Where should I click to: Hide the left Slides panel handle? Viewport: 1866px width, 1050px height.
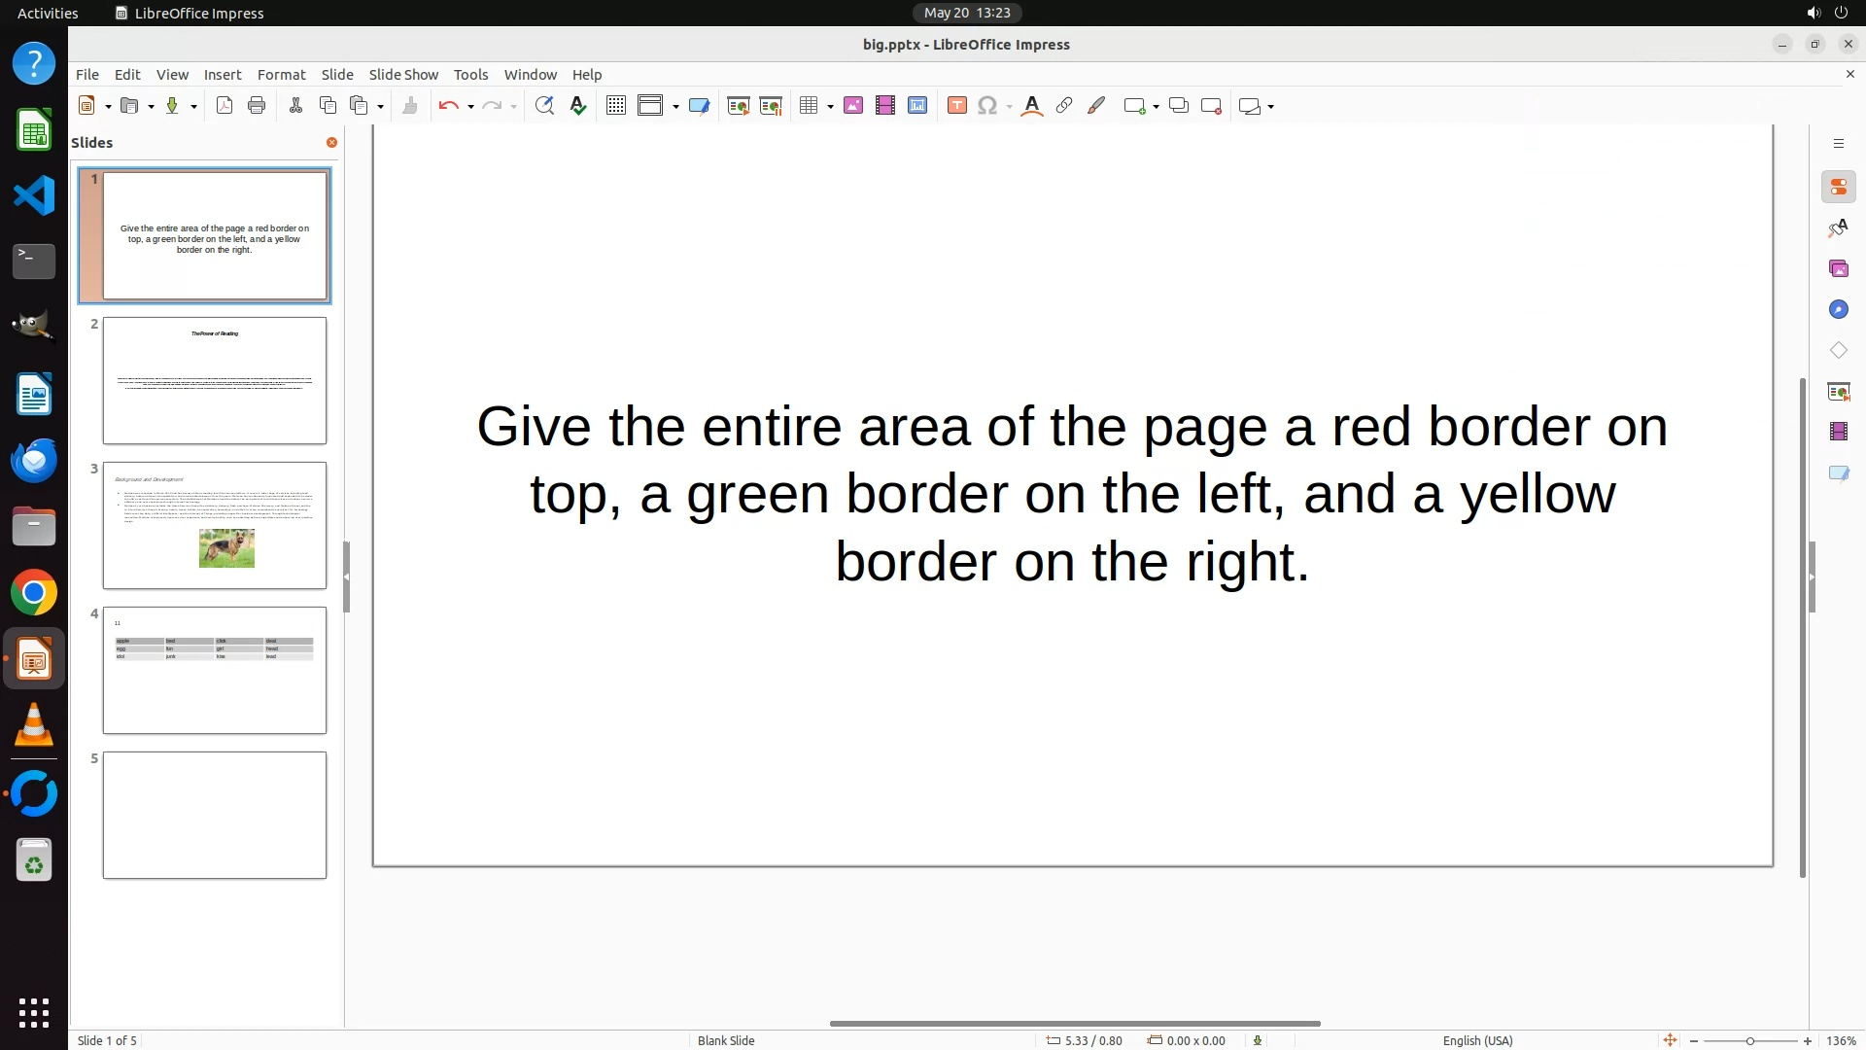tap(346, 577)
